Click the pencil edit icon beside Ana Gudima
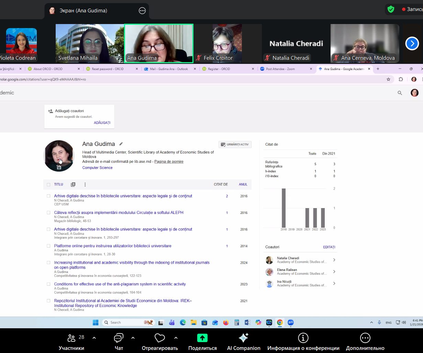Screen dimensions: 423x353 point(121,144)
